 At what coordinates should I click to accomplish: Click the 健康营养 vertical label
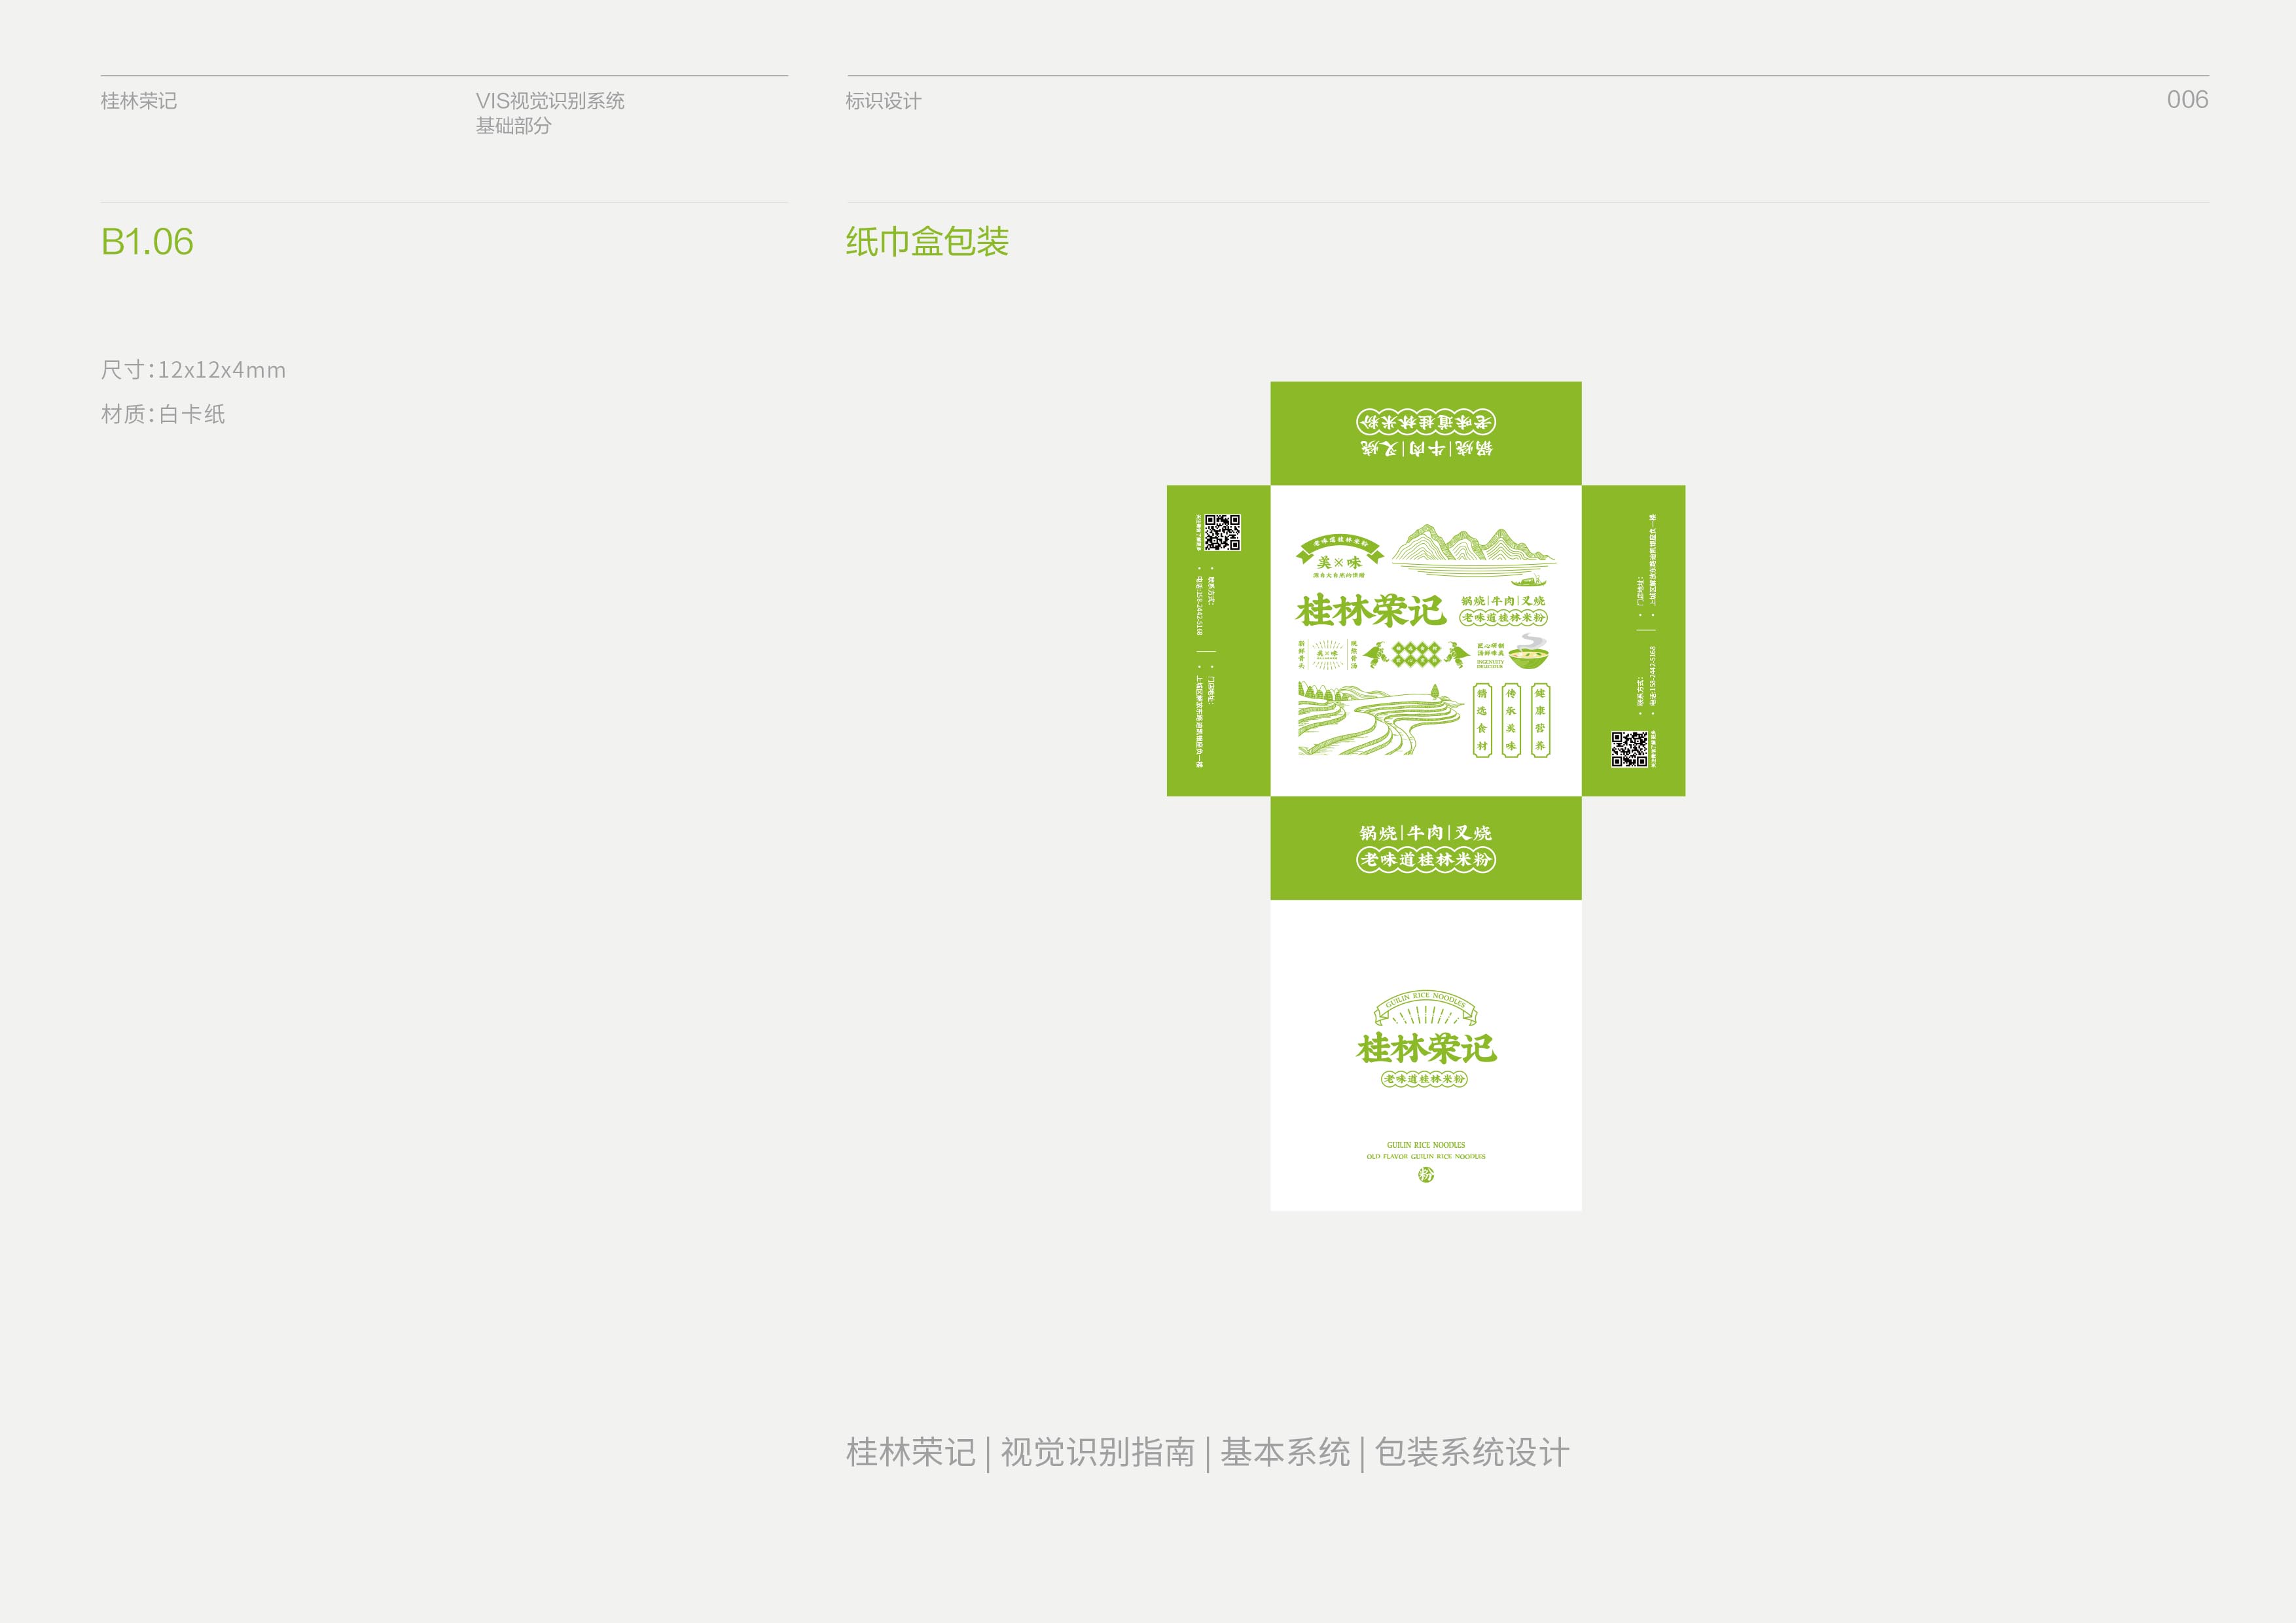tap(1540, 720)
